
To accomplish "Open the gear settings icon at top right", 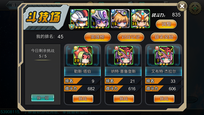I will (x=195, y=8).
